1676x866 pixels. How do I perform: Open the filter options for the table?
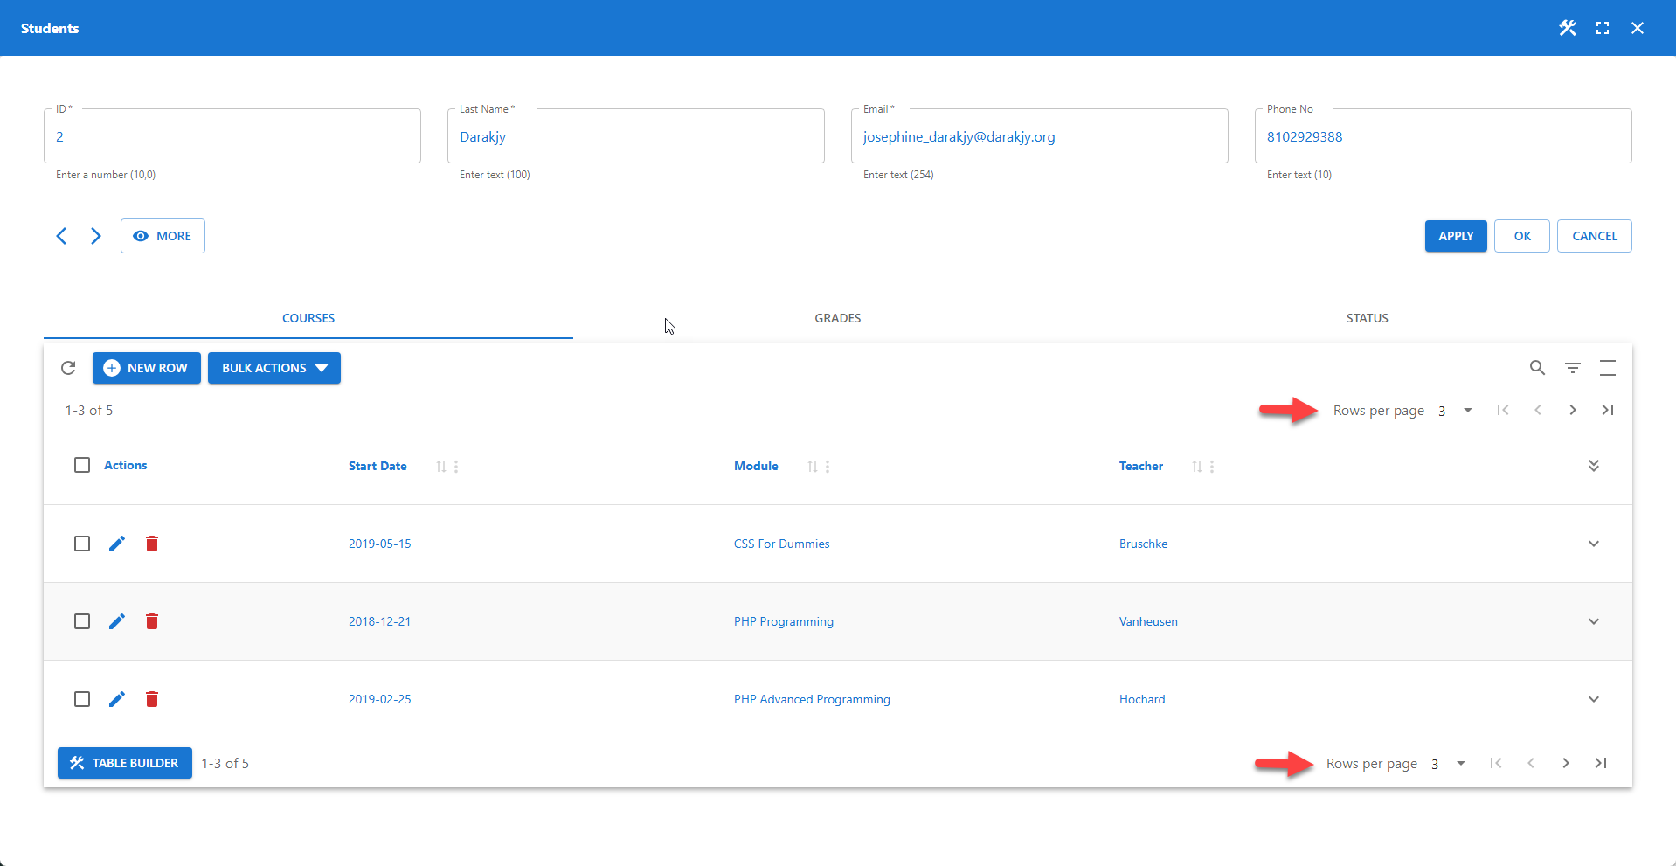click(1573, 368)
